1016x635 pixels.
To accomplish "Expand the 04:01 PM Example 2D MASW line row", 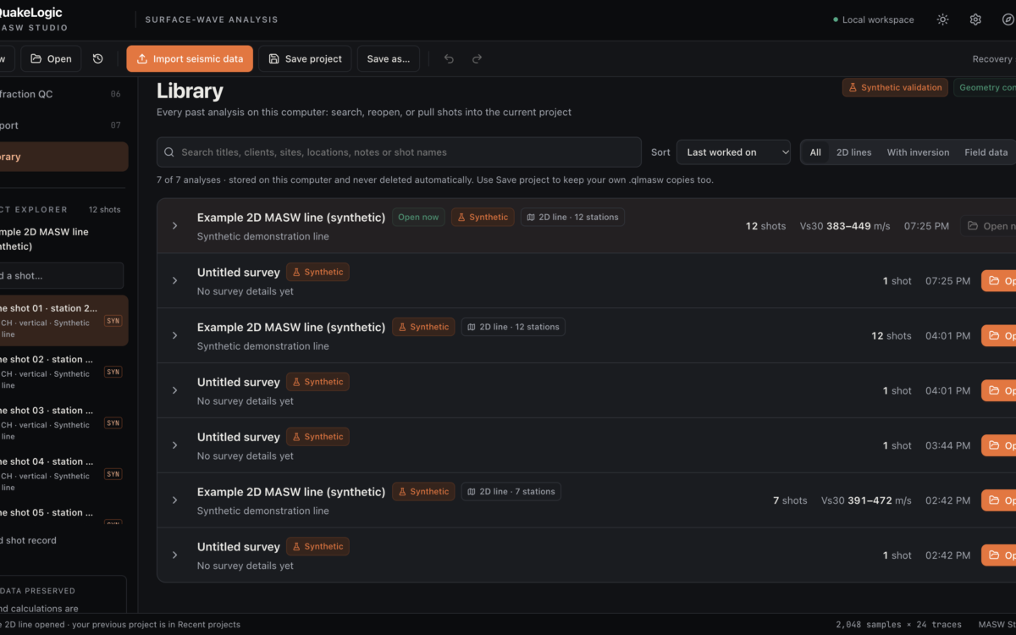I will tap(175, 335).
